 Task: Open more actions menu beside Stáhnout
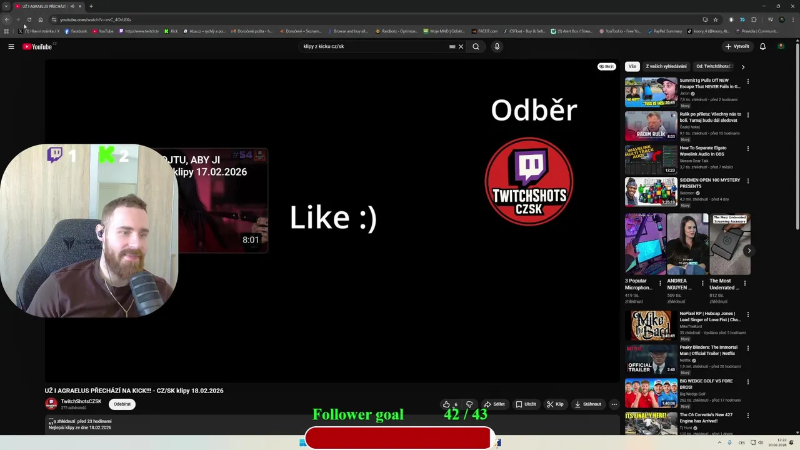[x=614, y=404]
